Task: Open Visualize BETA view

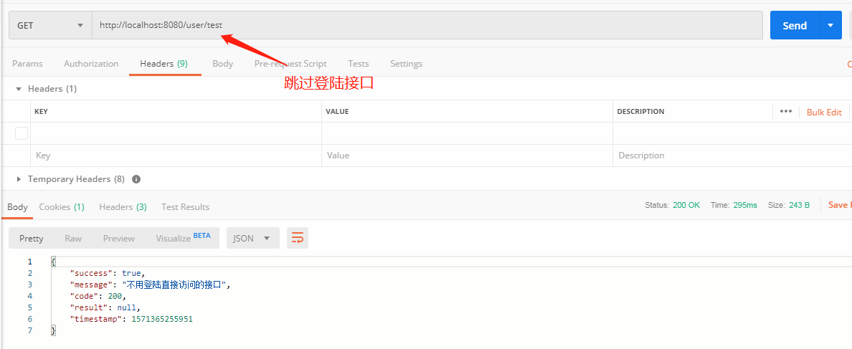Action: click(x=183, y=238)
